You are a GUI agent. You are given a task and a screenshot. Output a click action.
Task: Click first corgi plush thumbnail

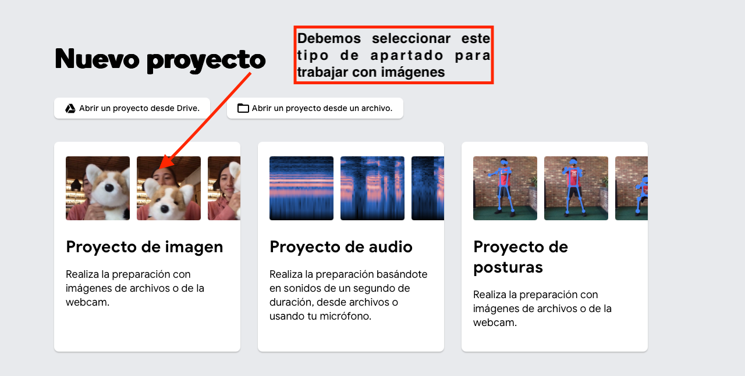[x=98, y=188]
